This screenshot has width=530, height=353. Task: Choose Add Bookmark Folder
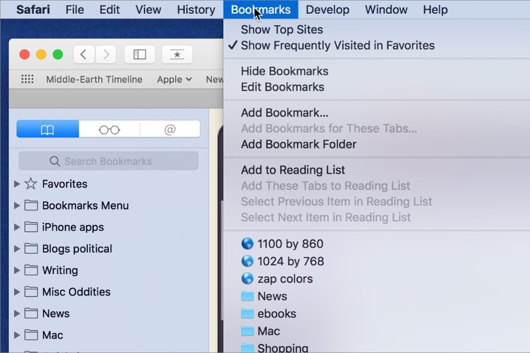click(299, 144)
